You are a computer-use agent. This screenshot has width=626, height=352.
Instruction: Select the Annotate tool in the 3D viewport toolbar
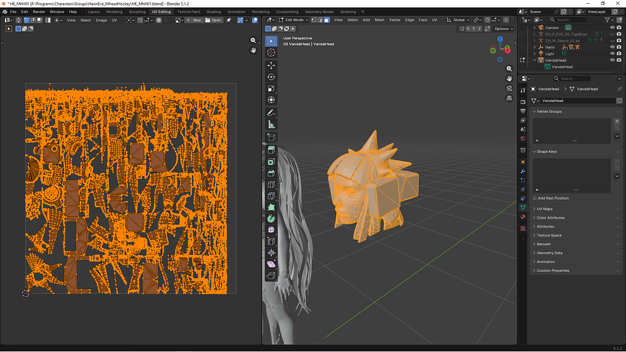pos(271,113)
